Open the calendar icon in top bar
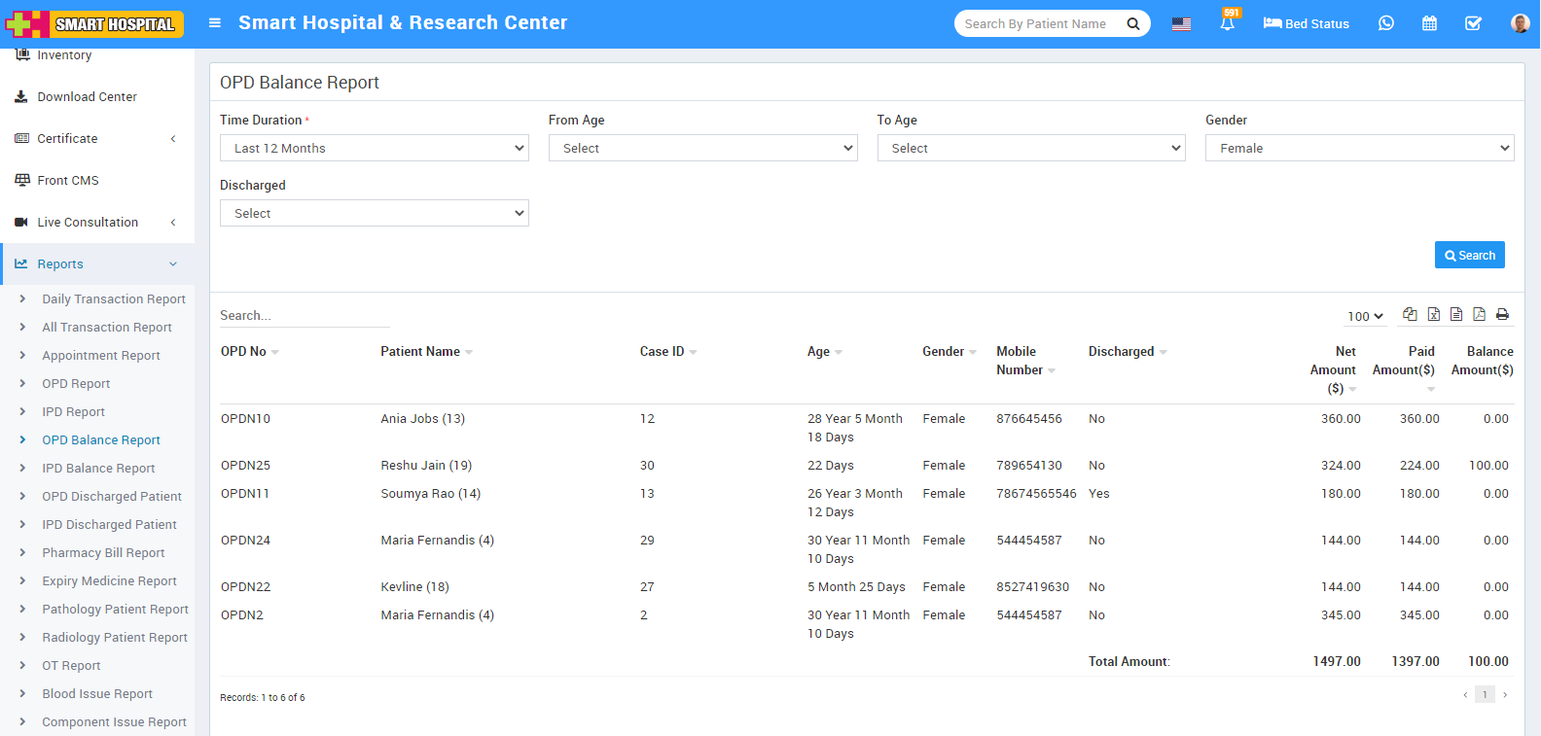 pos(1429,23)
